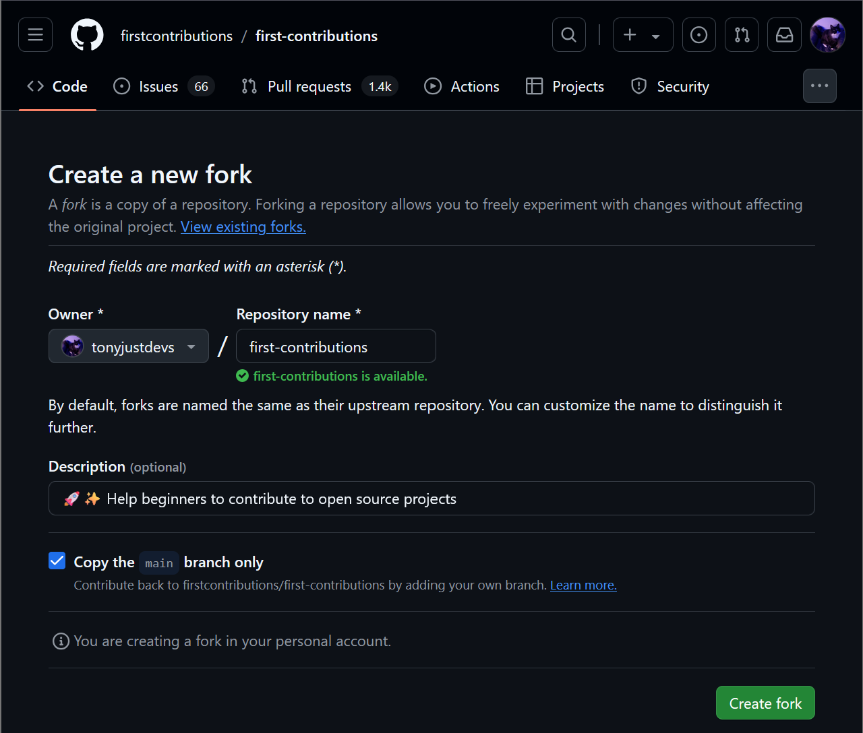Viewport: 863px width, 733px height.
Task: Select the Security tab
Action: click(x=670, y=86)
